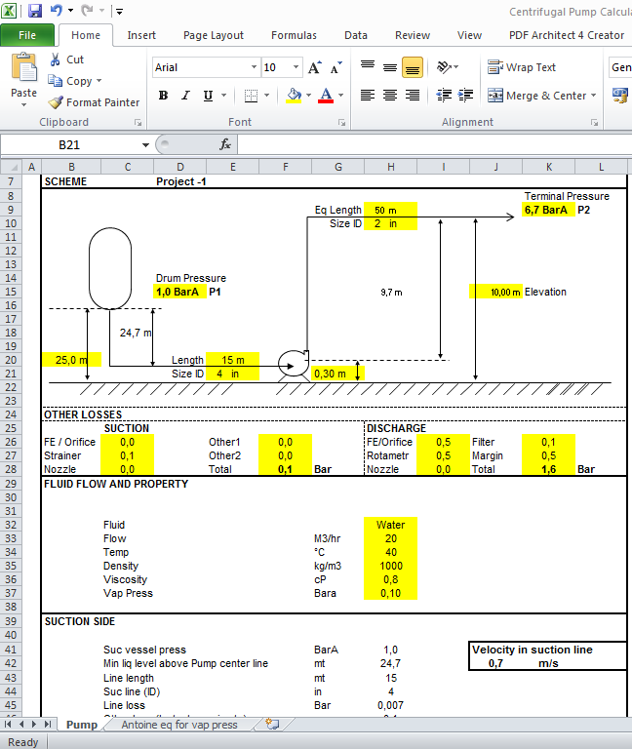The height and width of the screenshot is (749, 632).
Task: Click the Orientation text rotation icon
Action: tap(445, 67)
